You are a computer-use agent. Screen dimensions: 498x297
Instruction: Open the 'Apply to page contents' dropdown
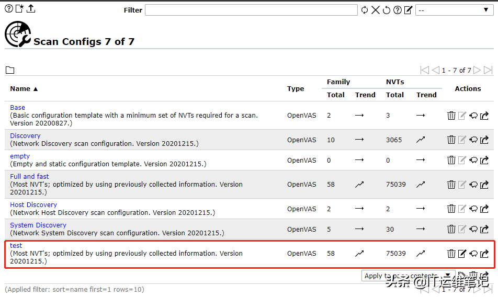pos(408,276)
